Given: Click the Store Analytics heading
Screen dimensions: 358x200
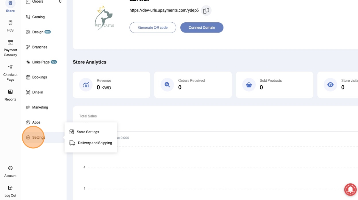Looking at the screenshot, I should [x=89, y=62].
